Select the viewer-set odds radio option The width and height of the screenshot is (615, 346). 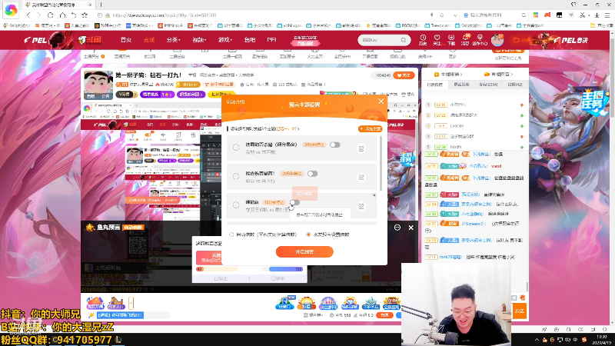[x=308, y=235]
